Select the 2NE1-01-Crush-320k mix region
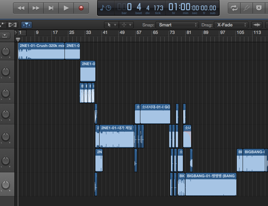The width and height of the screenshot is (268, 206). [x=42, y=51]
